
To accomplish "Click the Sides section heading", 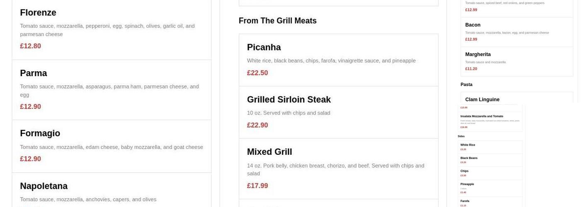I will click(x=461, y=136).
